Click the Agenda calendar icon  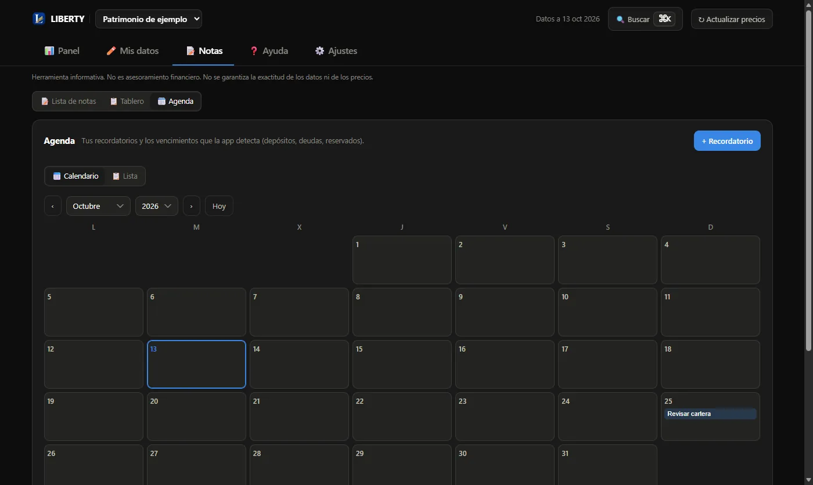[x=161, y=101]
